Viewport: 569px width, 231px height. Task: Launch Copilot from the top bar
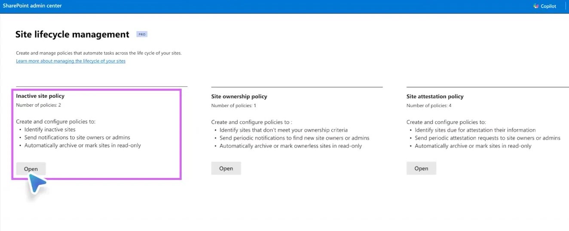[x=545, y=6]
